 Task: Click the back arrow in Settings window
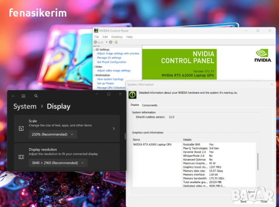[13, 96]
